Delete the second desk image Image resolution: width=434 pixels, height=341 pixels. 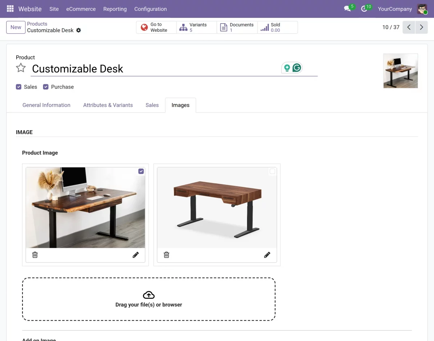pyautogui.click(x=166, y=255)
